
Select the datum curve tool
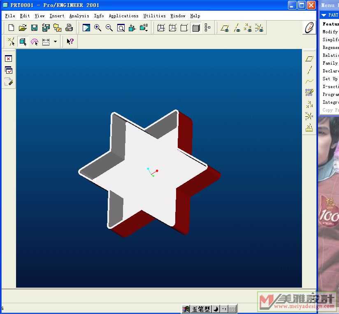(x=309, y=81)
